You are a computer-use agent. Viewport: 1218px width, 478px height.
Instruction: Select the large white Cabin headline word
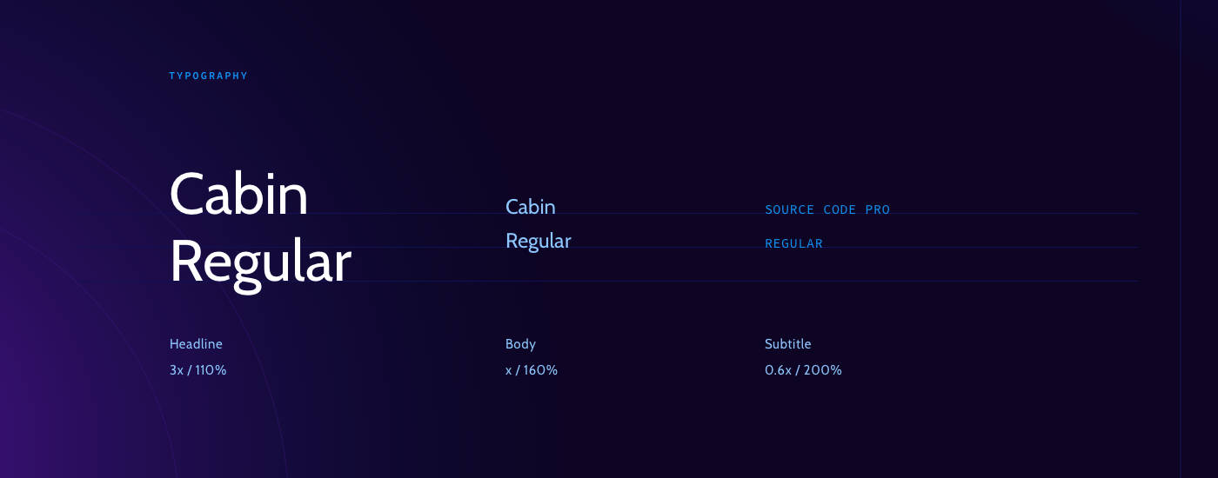pos(239,194)
